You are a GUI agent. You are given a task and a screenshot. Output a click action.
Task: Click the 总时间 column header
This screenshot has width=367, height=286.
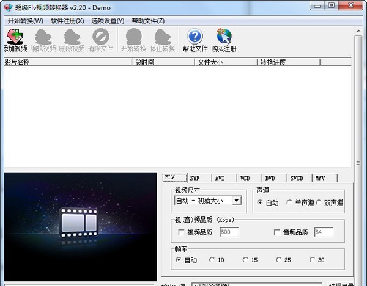point(163,62)
